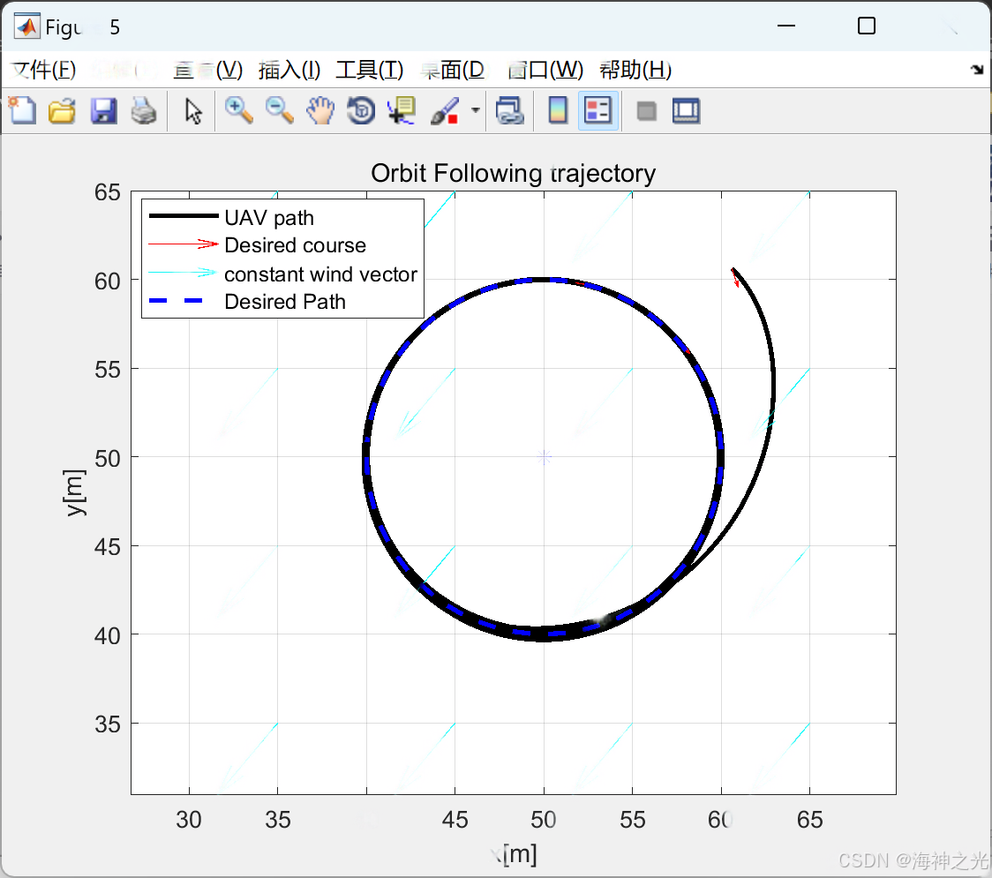
Task: Click Hide Plot Tools icon
Action: pyautogui.click(x=646, y=111)
